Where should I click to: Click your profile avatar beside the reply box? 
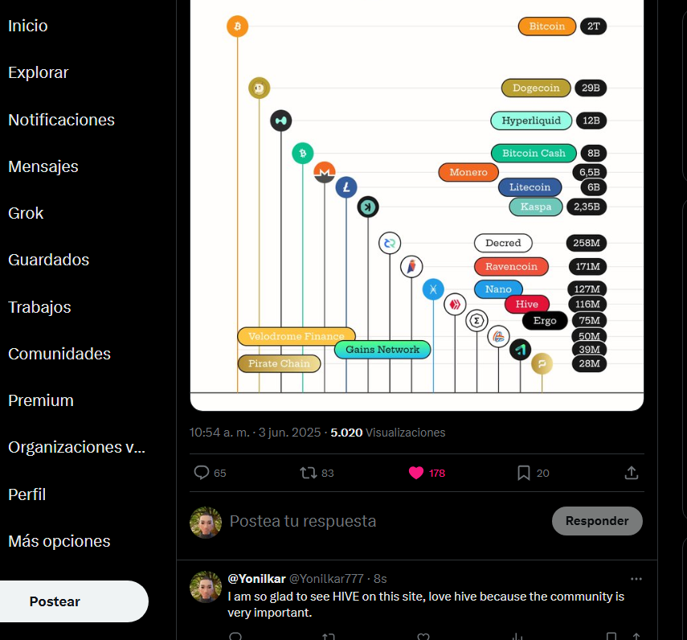pos(206,523)
